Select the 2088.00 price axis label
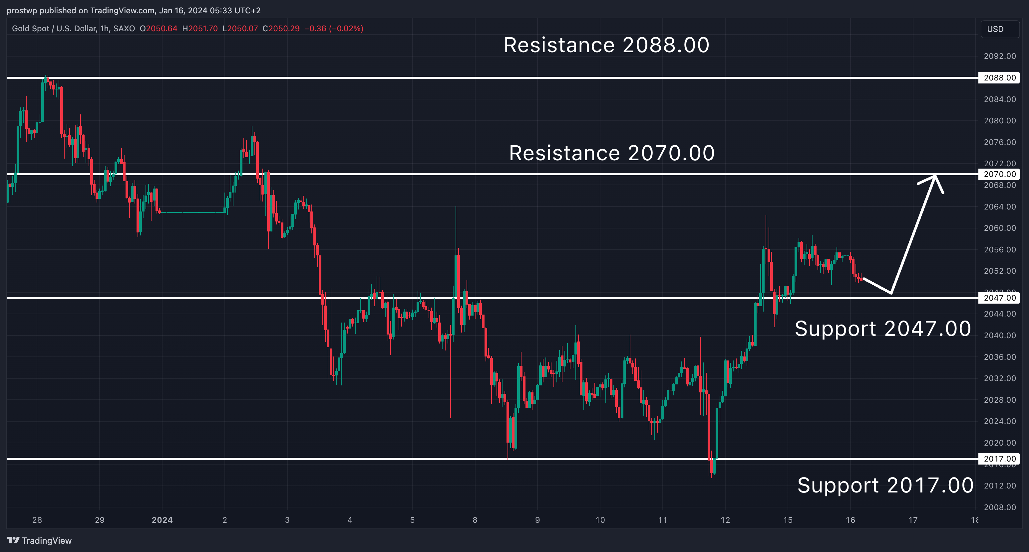The image size is (1029, 552). point(999,78)
